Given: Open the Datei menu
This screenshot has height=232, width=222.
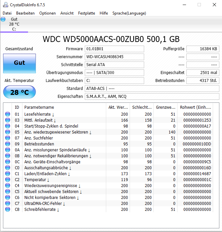Looking at the screenshot, I should click(7, 13).
